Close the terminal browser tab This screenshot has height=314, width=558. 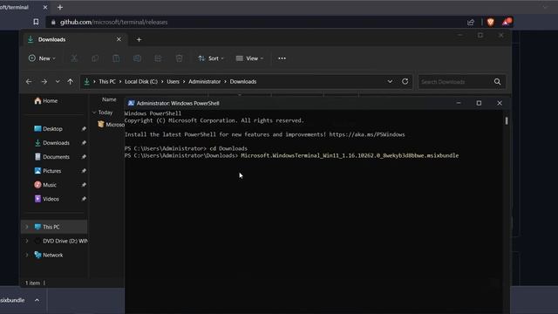pyautogui.click(x=45, y=7)
